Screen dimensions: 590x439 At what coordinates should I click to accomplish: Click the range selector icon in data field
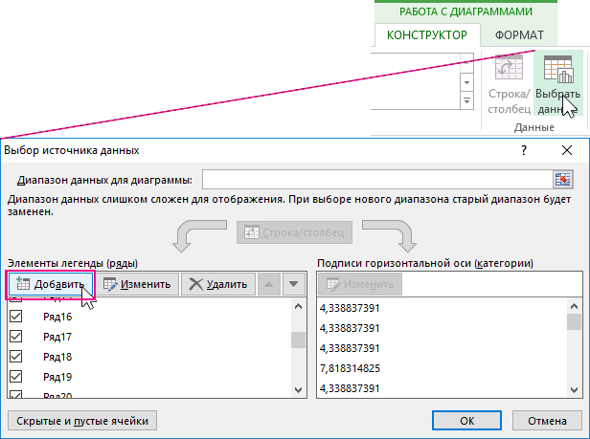(564, 180)
